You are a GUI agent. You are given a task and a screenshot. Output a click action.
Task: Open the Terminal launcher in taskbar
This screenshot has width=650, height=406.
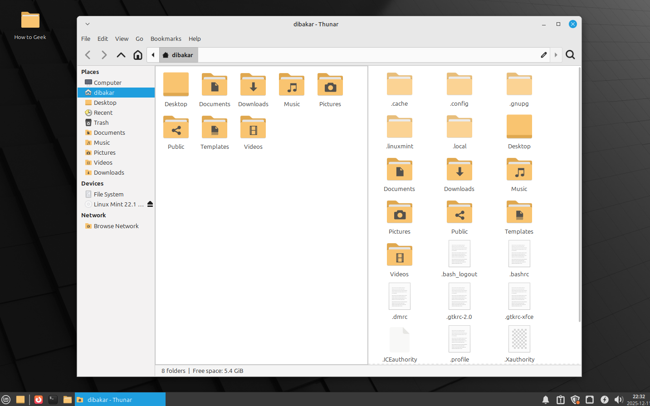tap(53, 400)
